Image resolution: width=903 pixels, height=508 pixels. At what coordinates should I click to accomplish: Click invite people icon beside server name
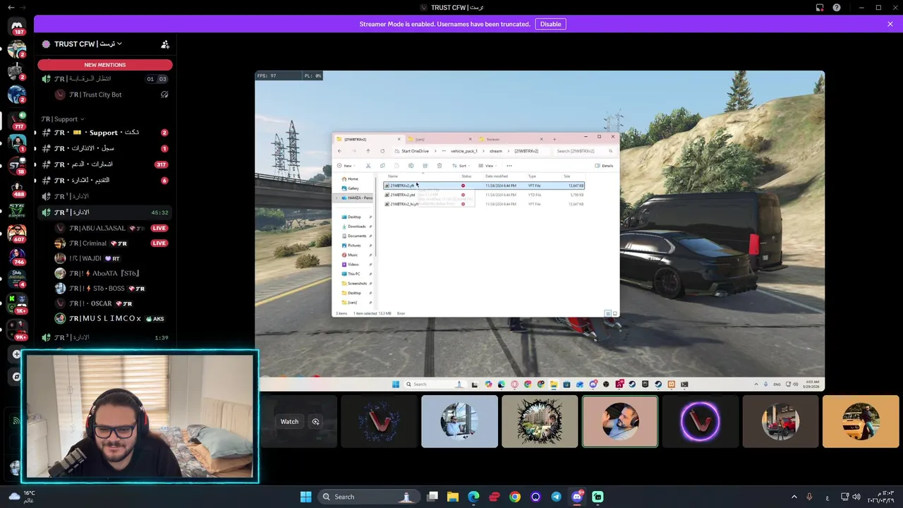[165, 44]
